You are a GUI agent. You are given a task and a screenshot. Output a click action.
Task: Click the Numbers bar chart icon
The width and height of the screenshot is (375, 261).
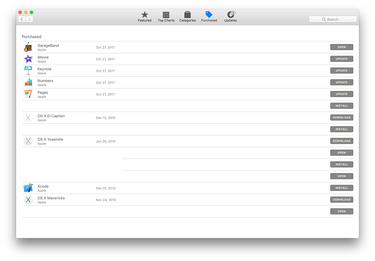(x=28, y=82)
